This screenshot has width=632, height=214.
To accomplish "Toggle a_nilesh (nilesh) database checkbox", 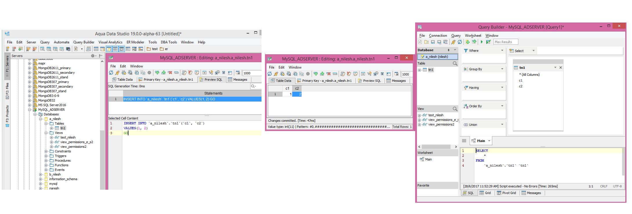I will [x=423, y=57].
